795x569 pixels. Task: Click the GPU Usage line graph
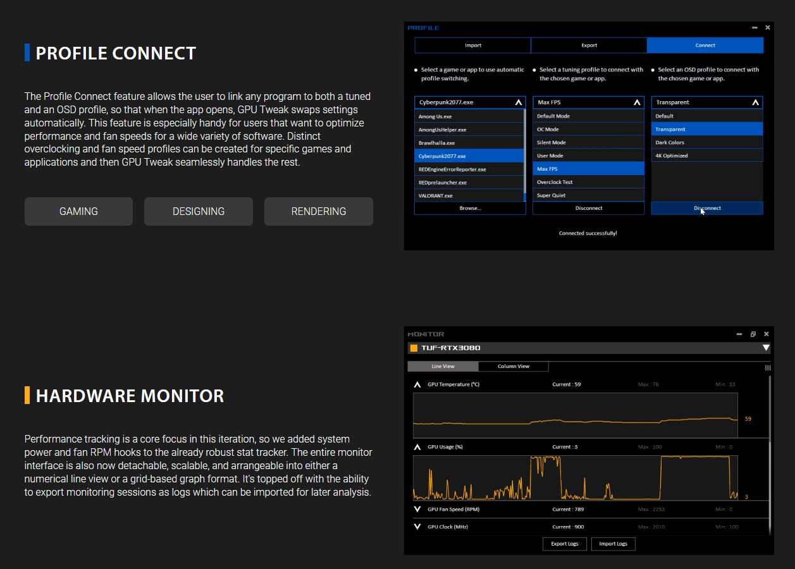(x=576, y=478)
